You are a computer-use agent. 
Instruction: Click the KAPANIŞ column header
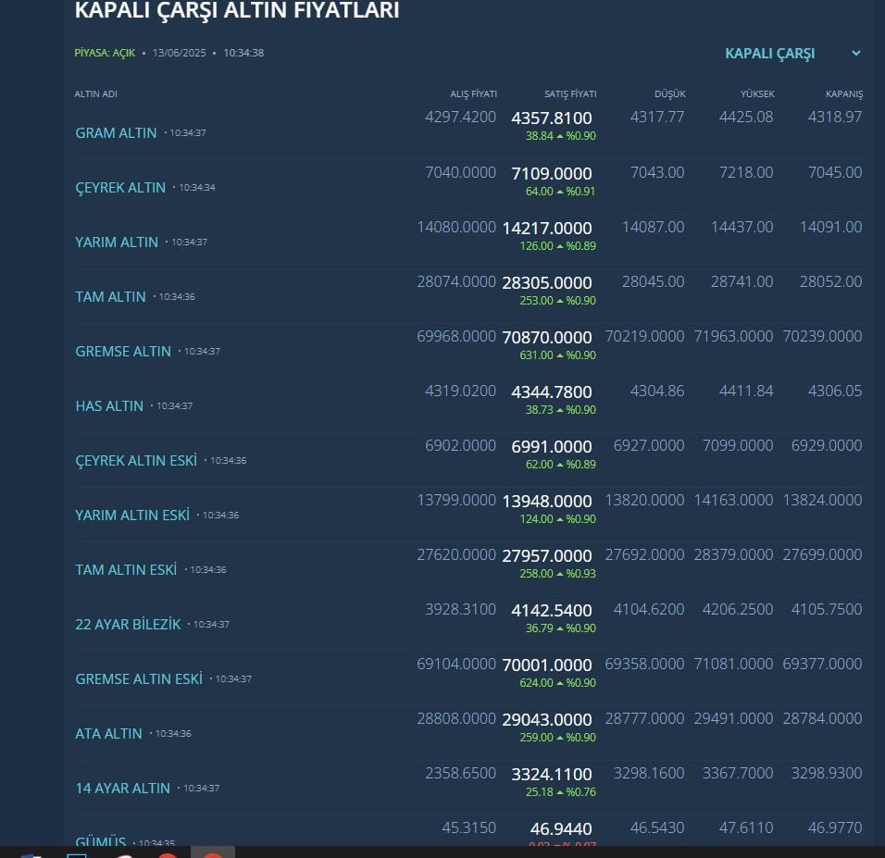click(843, 93)
